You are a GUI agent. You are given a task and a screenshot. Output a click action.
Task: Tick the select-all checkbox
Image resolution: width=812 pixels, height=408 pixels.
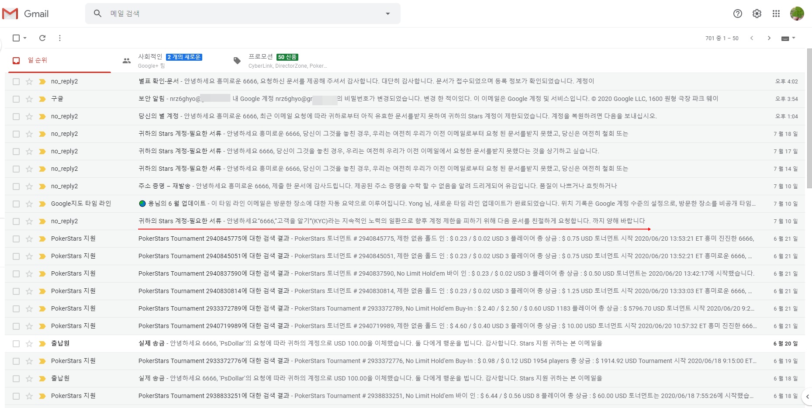click(16, 38)
